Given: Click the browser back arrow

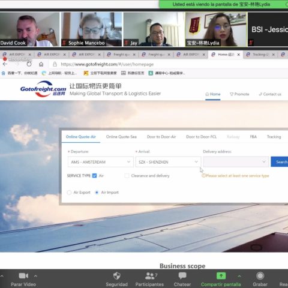Looking at the screenshot, I should (x=5, y=64).
